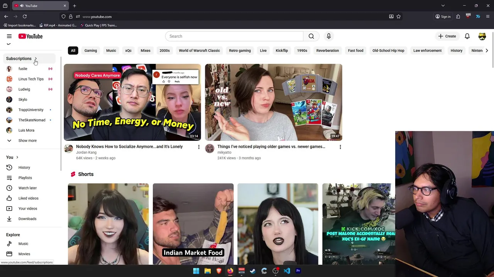Screen dimensions: 494x277
Task: Open Premiere Pro from the taskbar
Action: pyautogui.click(x=298, y=271)
